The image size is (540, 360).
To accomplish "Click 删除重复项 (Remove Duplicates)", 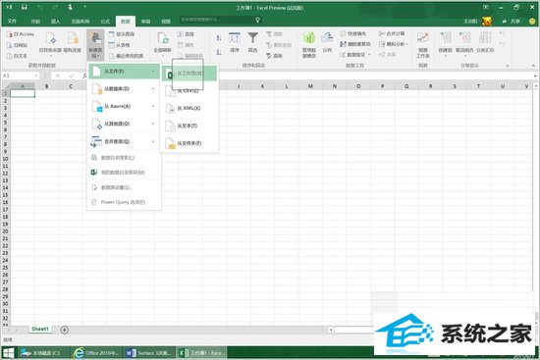I will (x=355, y=44).
